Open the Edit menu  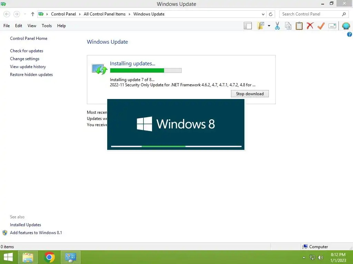coord(19,26)
